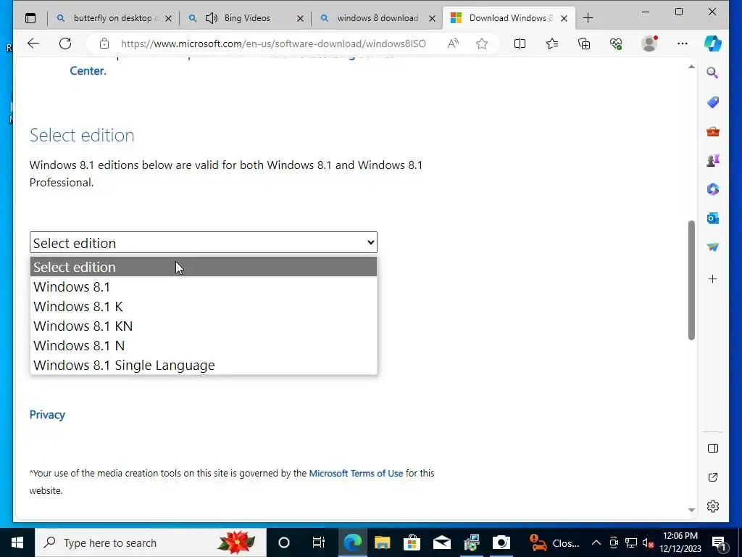Open the user profile avatar
742x557 pixels.
pyautogui.click(x=649, y=44)
